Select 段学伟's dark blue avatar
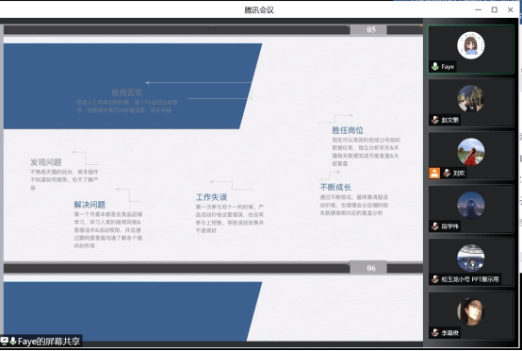The image size is (522, 351). point(471,205)
